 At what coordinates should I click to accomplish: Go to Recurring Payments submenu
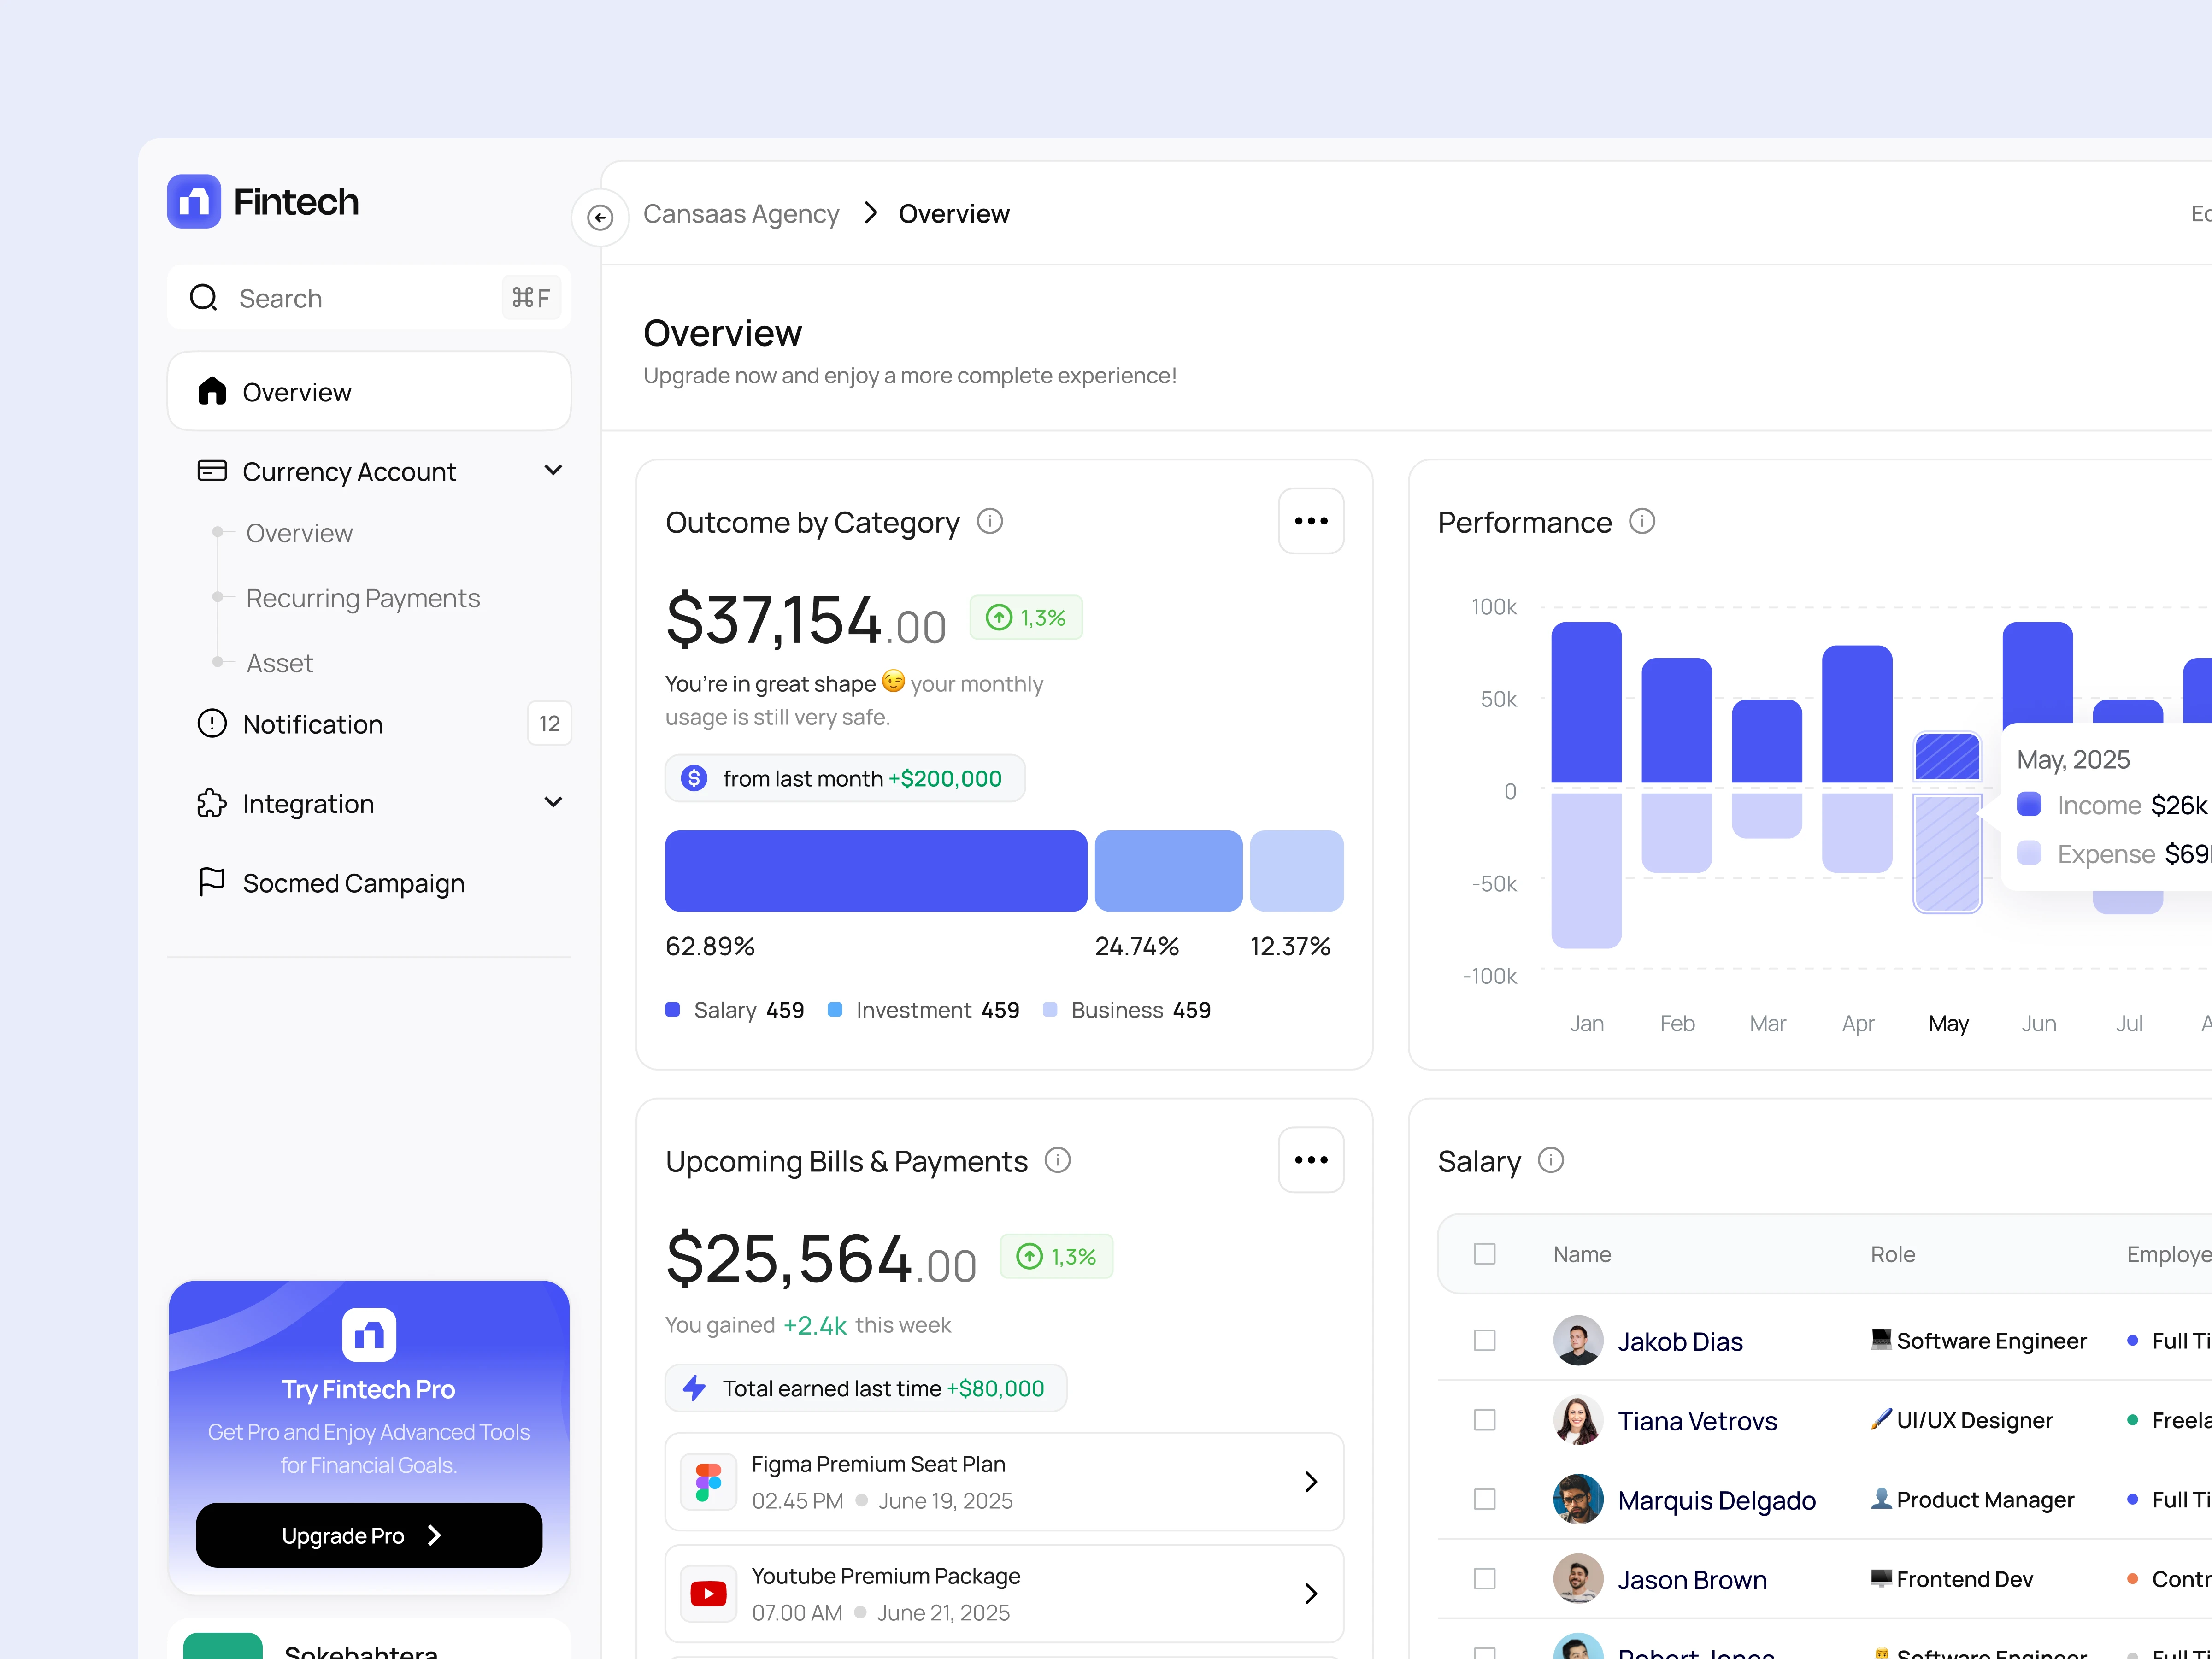[x=363, y=598]
